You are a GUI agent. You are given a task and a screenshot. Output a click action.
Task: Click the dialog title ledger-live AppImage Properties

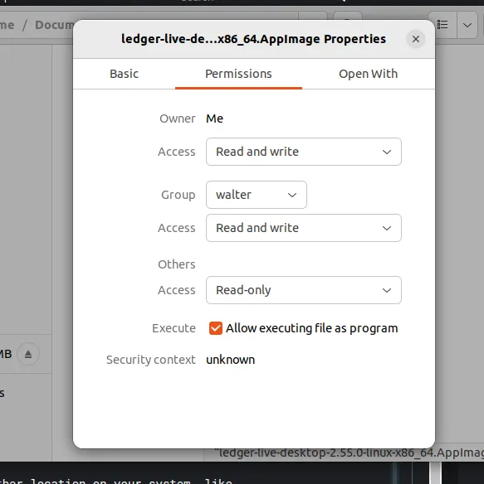(253, 39)
